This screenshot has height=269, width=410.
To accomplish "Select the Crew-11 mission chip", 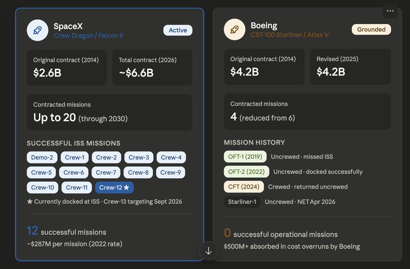I will (77, 188).
